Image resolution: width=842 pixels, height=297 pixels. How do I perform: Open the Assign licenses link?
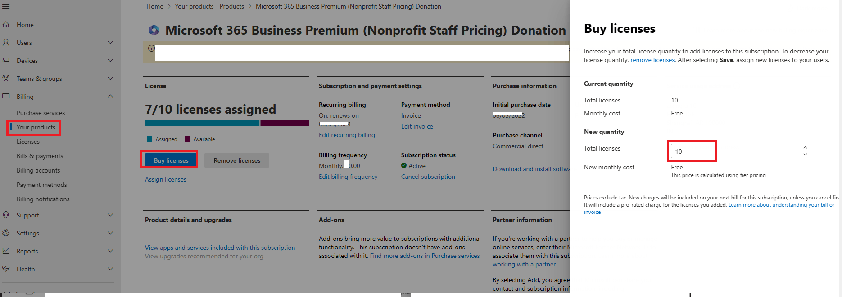(165, 179)
